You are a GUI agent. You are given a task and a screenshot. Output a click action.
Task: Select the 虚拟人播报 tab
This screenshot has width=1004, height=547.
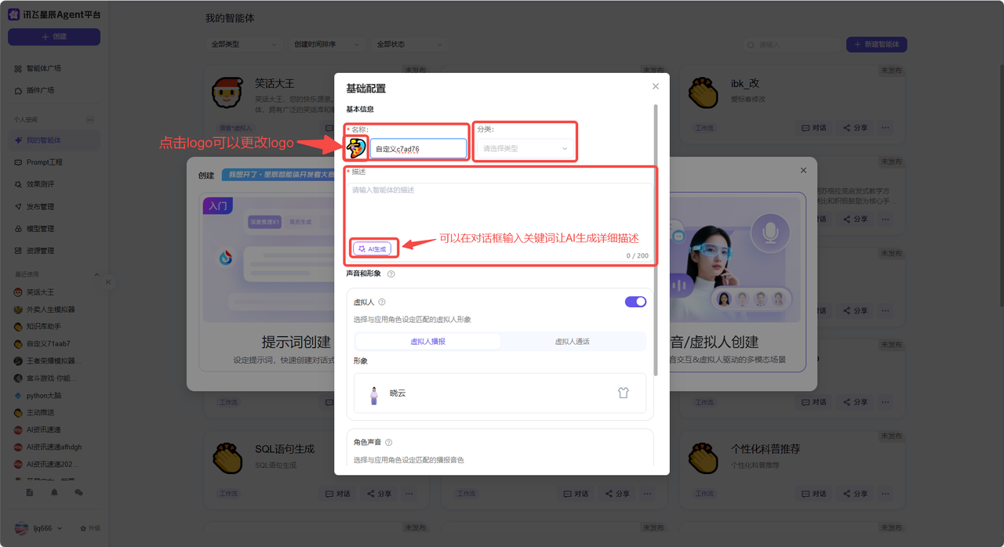click(x=427, y=342)
